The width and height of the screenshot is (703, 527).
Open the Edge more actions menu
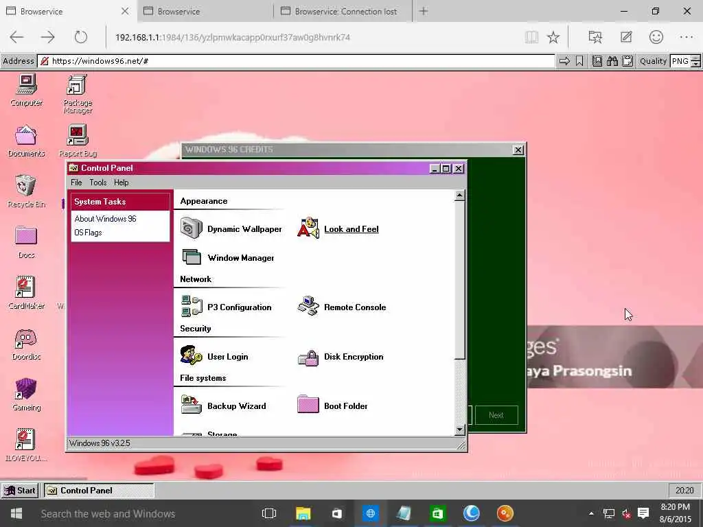pyautogui.click(x=687, y=37)
